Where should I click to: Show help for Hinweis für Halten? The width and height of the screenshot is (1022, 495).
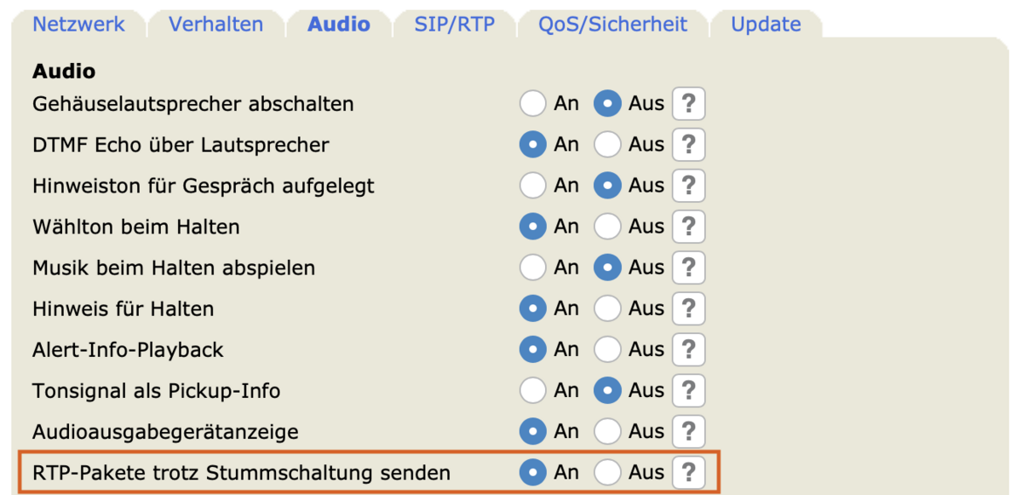[688, 308]
